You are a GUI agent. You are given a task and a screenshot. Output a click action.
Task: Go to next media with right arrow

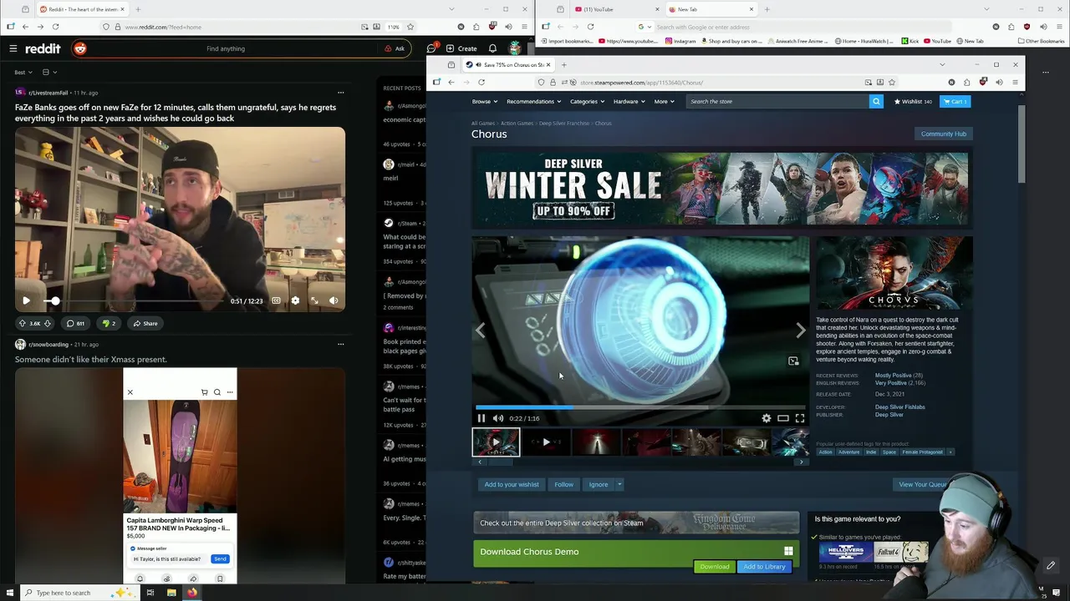[801, 331]
